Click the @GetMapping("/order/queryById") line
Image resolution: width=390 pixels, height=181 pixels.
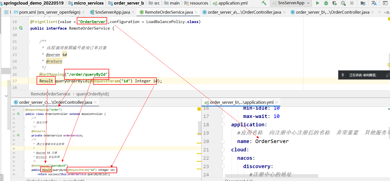pyautogui.click(x=75, y=74)
